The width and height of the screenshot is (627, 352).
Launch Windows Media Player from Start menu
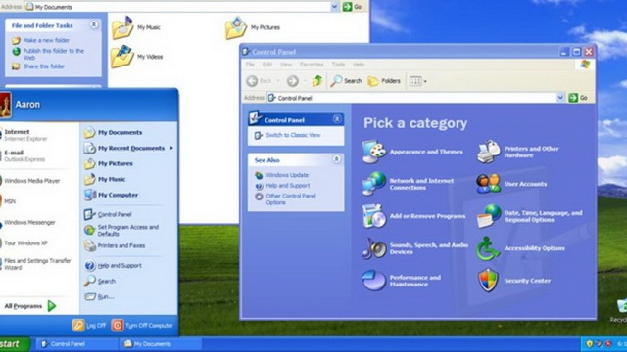click(30, 181)
